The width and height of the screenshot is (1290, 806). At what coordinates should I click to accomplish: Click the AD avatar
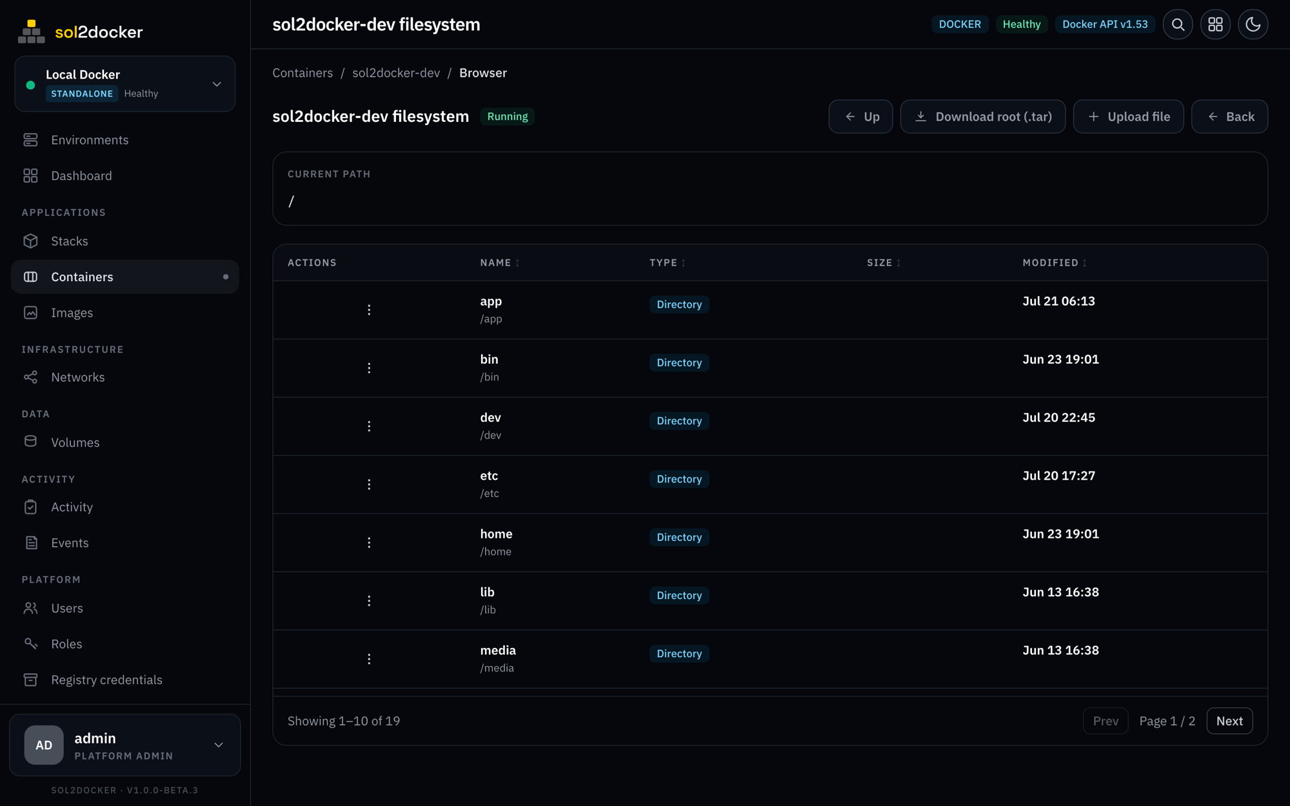click(x=44, y=745)
